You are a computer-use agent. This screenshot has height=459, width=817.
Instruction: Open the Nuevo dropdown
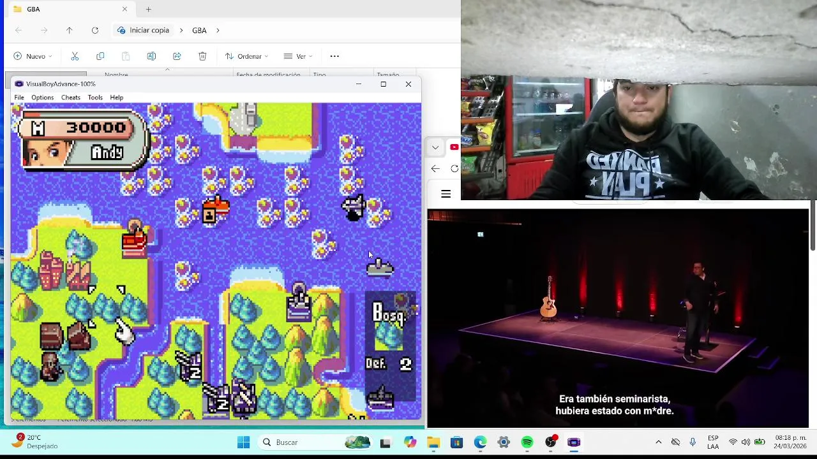tap(33, 56)
